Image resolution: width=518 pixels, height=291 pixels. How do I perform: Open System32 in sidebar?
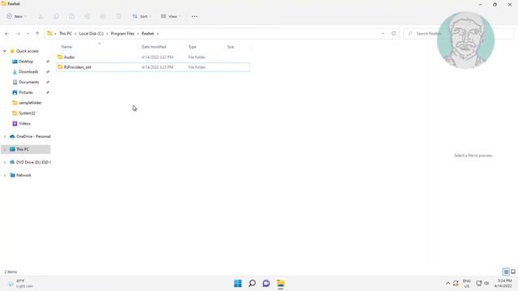click(x=27, y=113)
